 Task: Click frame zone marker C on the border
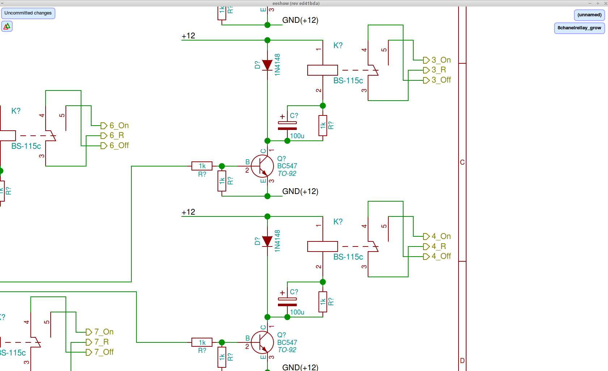[x=462, y=162]
